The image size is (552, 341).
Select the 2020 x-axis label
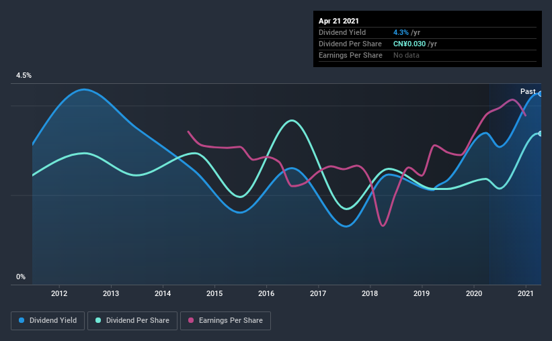[x=474, y=293]
